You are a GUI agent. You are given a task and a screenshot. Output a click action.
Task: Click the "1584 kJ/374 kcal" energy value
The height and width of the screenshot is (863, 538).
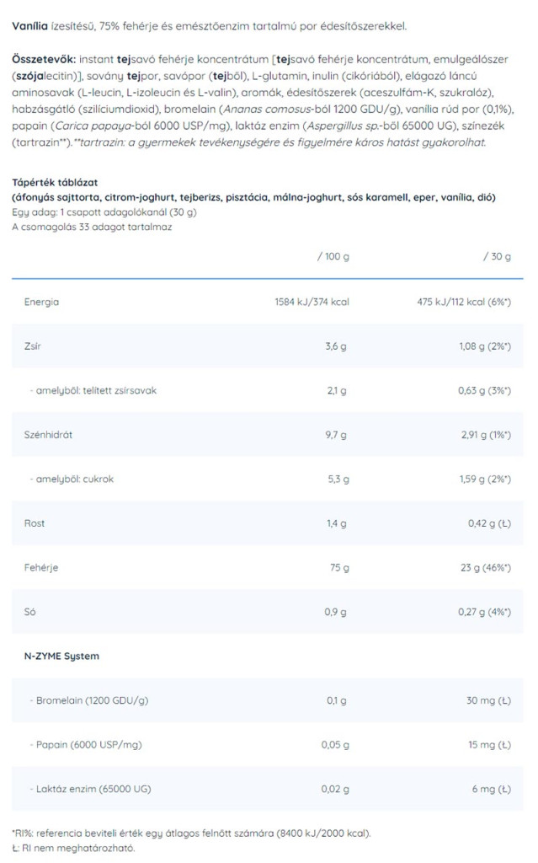312,302
